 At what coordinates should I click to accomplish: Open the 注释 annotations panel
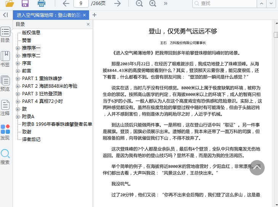(5, 108)
